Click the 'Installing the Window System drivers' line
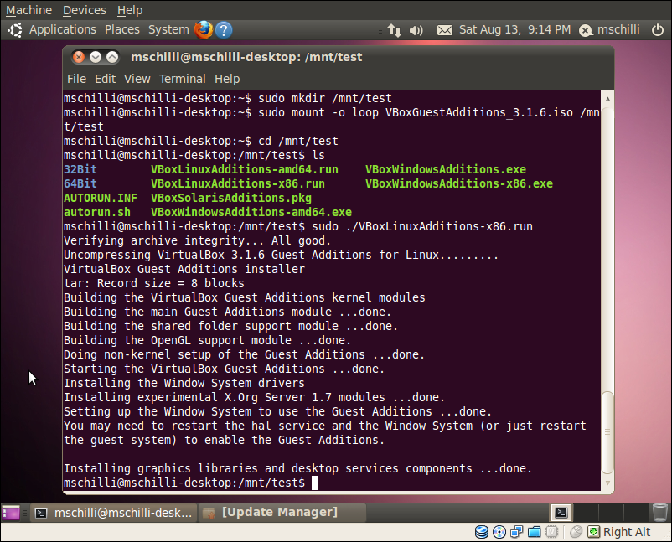The image size is (672, 542). tap(184, 383)
